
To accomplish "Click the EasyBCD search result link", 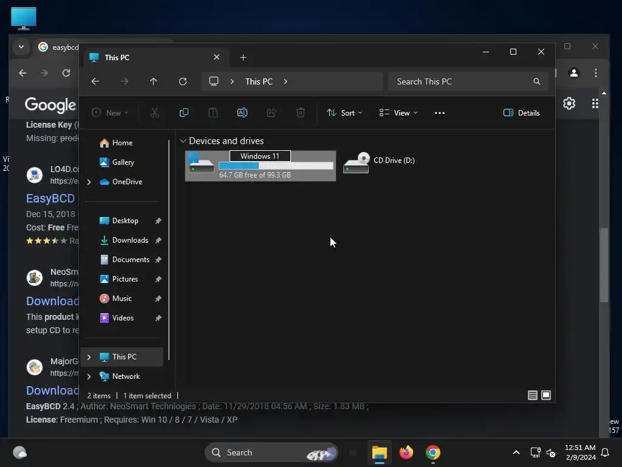I will (50, 198).
